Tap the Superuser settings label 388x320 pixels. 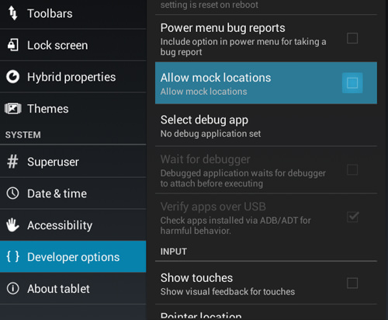[x=53, y=162]
